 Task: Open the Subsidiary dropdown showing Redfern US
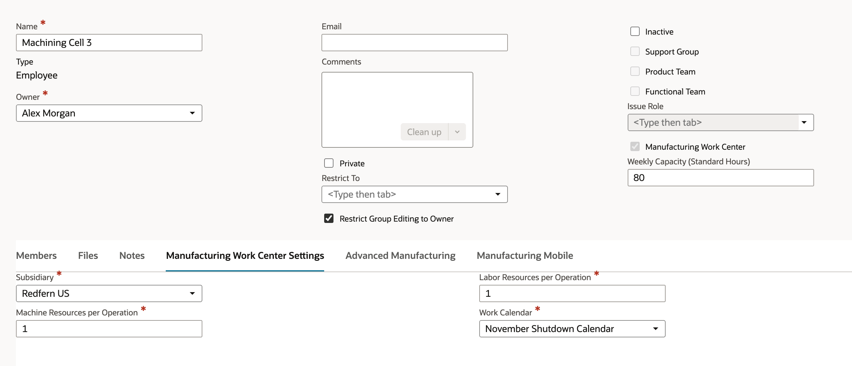[109, 293]
